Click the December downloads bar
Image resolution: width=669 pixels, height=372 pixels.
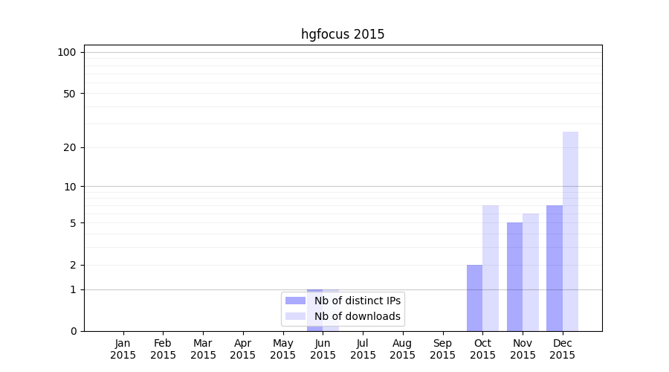tap(570, 231)
